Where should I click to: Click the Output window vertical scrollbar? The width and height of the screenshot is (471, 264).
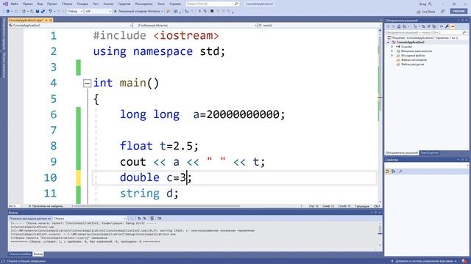(x=380, y=234)
